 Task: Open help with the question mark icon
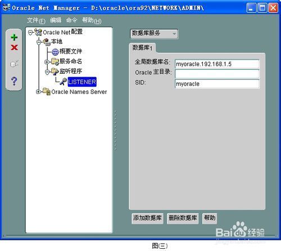(14, 81)
